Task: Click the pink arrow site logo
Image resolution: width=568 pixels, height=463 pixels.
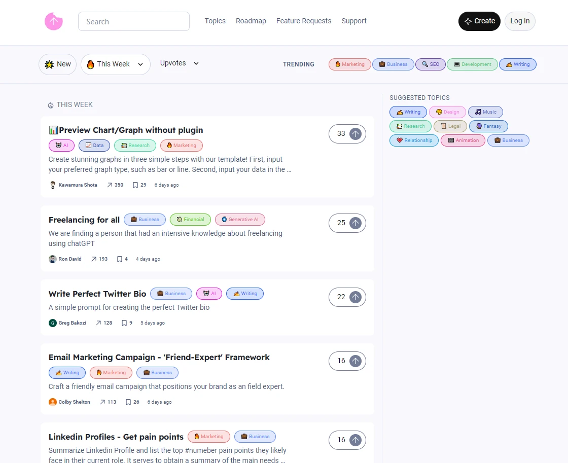Action: pyautogui.click(x=54, y=21)
